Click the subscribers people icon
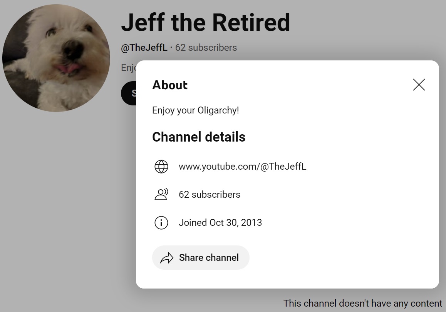Viewport: 446px width, 312px height. (161, 194)
